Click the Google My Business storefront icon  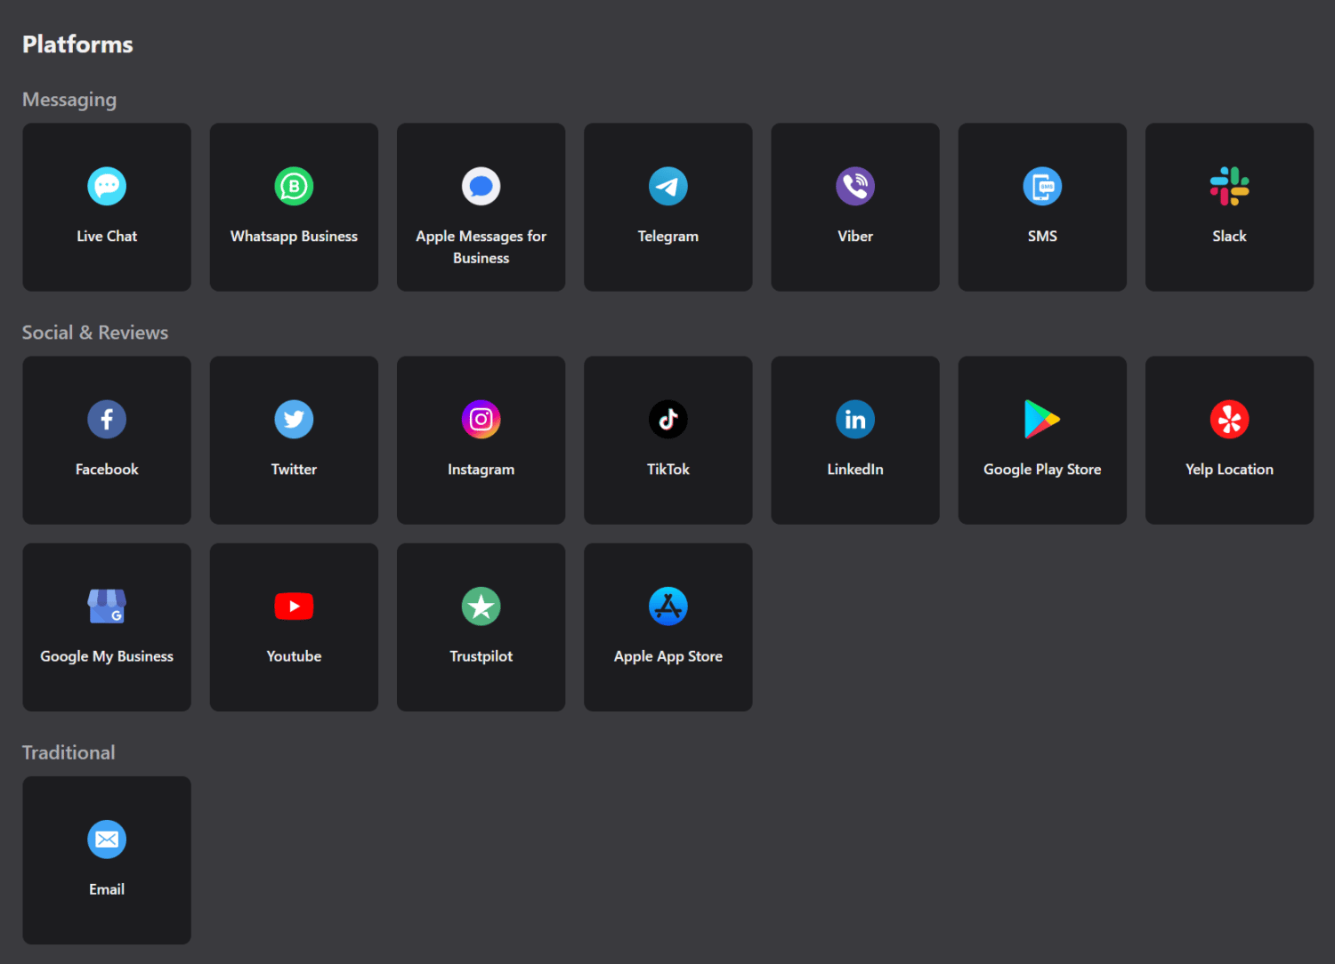(107, 606)
